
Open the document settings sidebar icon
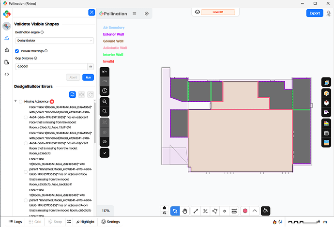[x=7, y=62]
